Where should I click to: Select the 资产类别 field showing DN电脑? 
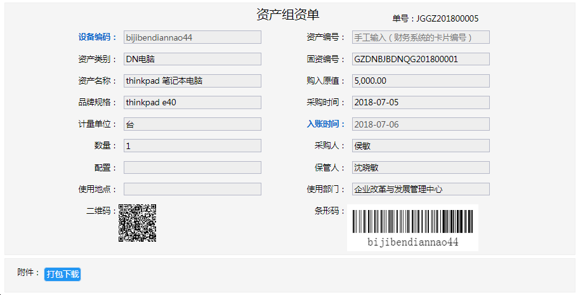(x=192, y=60)
